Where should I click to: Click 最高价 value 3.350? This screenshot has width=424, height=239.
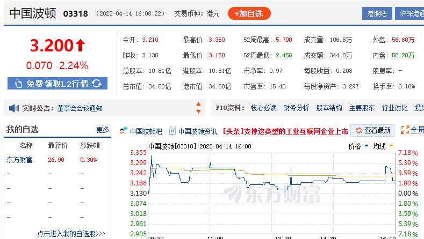click(217, 40)
